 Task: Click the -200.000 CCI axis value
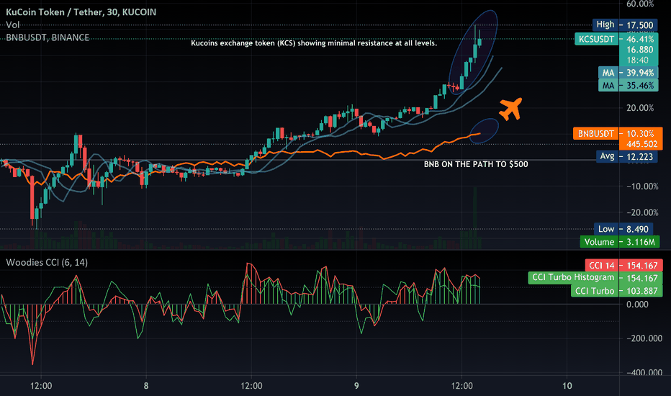pos(644,338)
